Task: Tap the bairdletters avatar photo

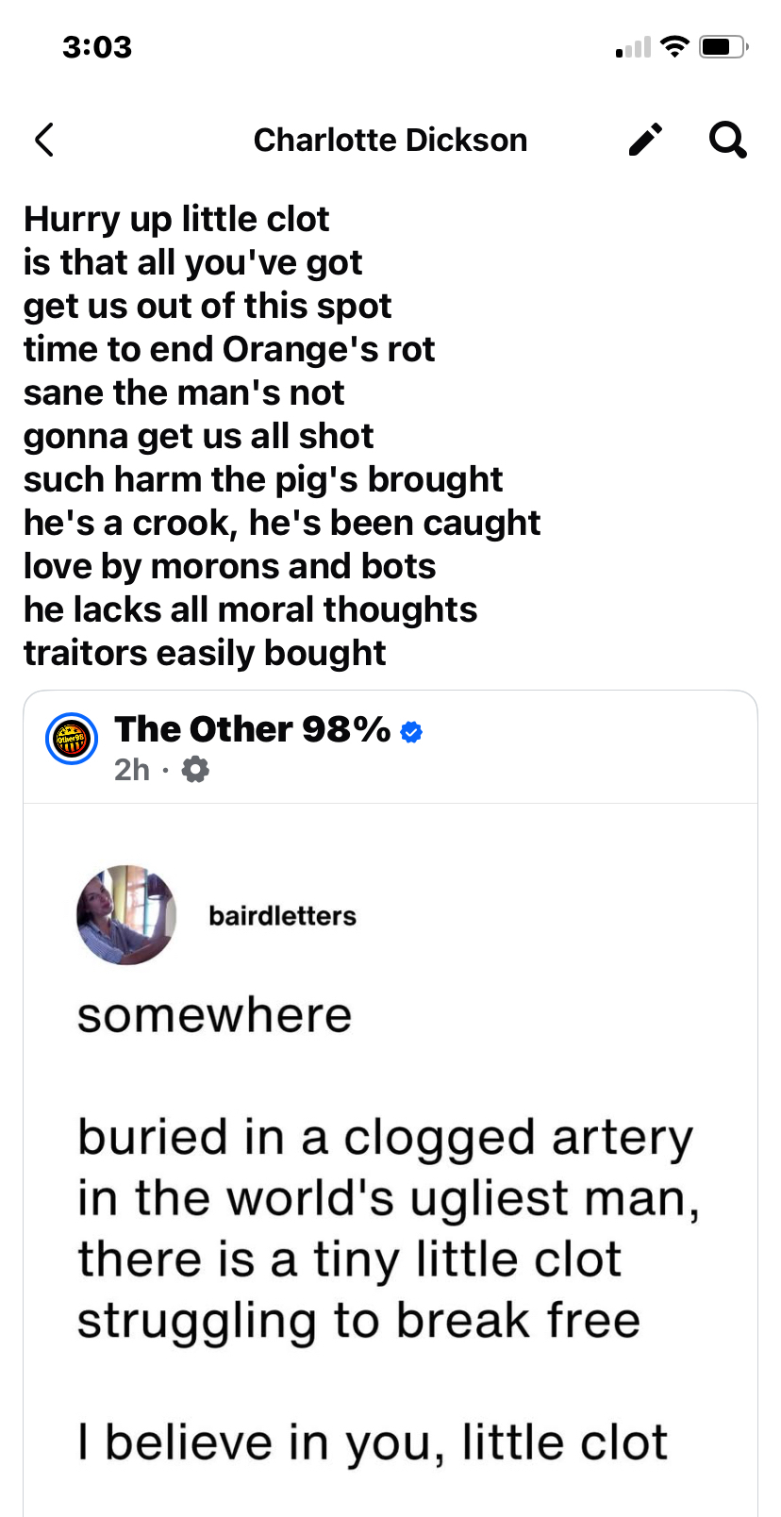Action: coord(126,914)
